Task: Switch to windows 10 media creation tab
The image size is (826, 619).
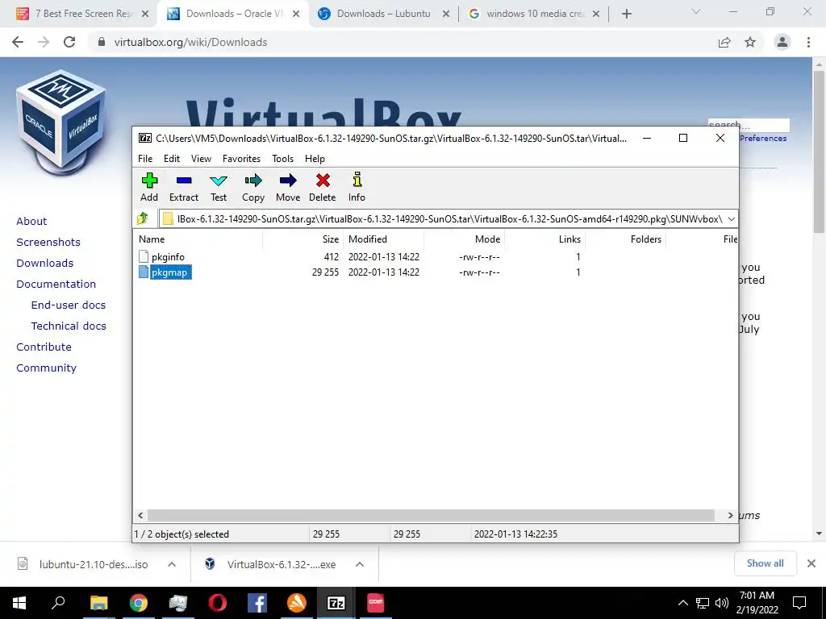Action: click(x=535, y=14)
